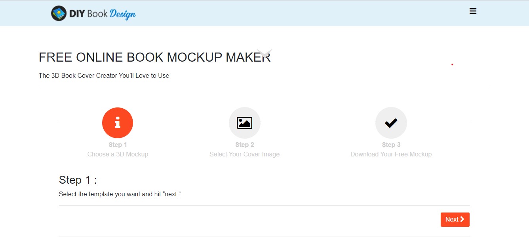The width and height of the screenshot is (529, 237).
Task: Select the Step 3 checkmark circle icon
Action: (x=391, y=123)
